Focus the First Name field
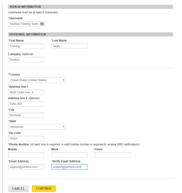This screenshot has height=193, width=182. (x=26, y=46)
